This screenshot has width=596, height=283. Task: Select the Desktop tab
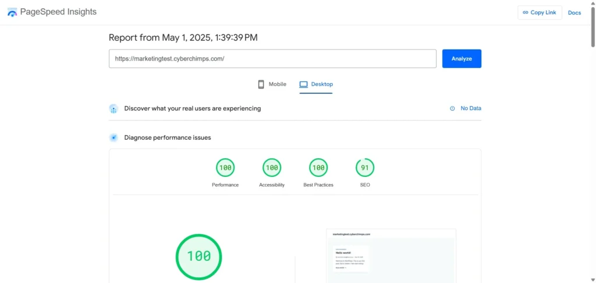pos(316,84)
